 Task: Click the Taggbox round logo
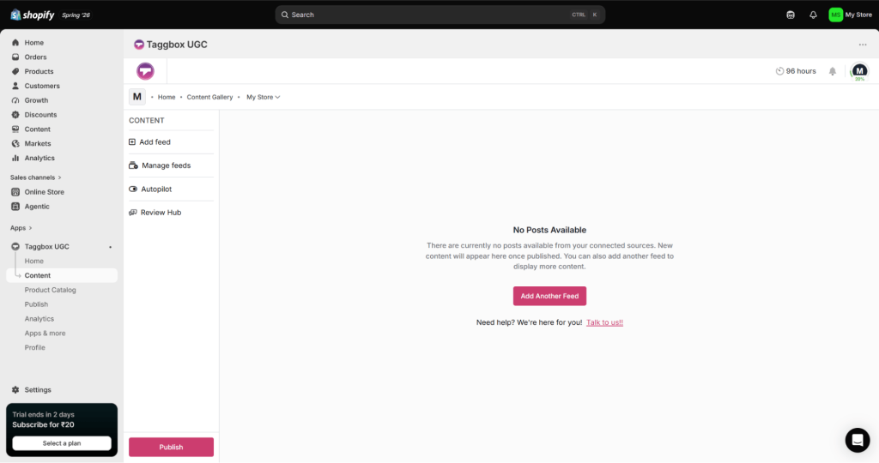[x=145, y=71]
